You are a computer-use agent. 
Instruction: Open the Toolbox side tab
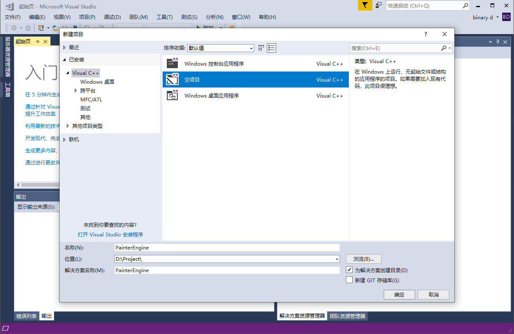[x=8, y=90]
